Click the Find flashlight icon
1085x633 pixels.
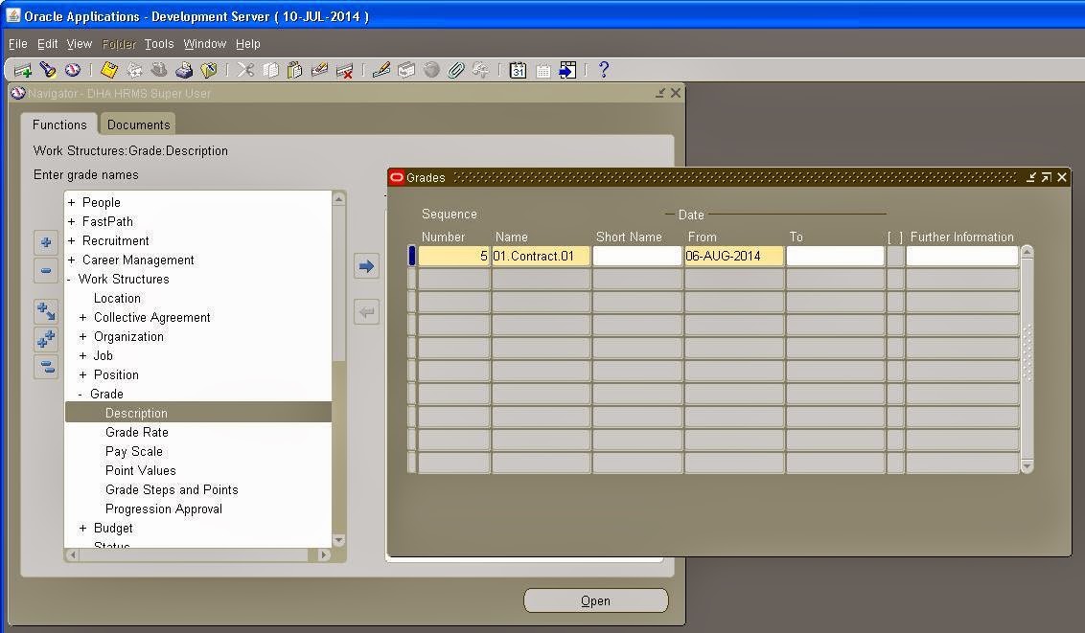[48, 70]
